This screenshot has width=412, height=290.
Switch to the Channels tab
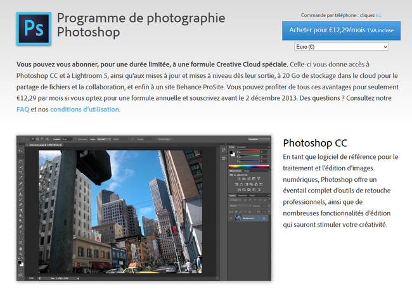pyautogui.click(x=243, y=196)
